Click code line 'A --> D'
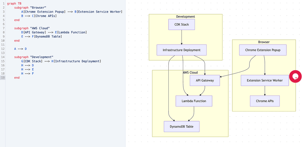 (x=20, y=49)
